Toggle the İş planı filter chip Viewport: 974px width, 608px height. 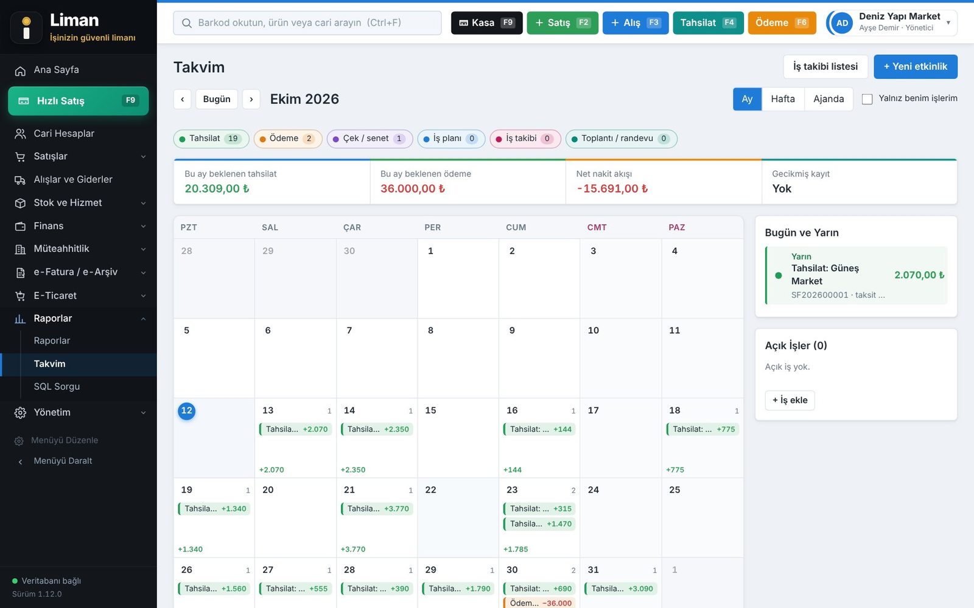click(x=451, y=139)
